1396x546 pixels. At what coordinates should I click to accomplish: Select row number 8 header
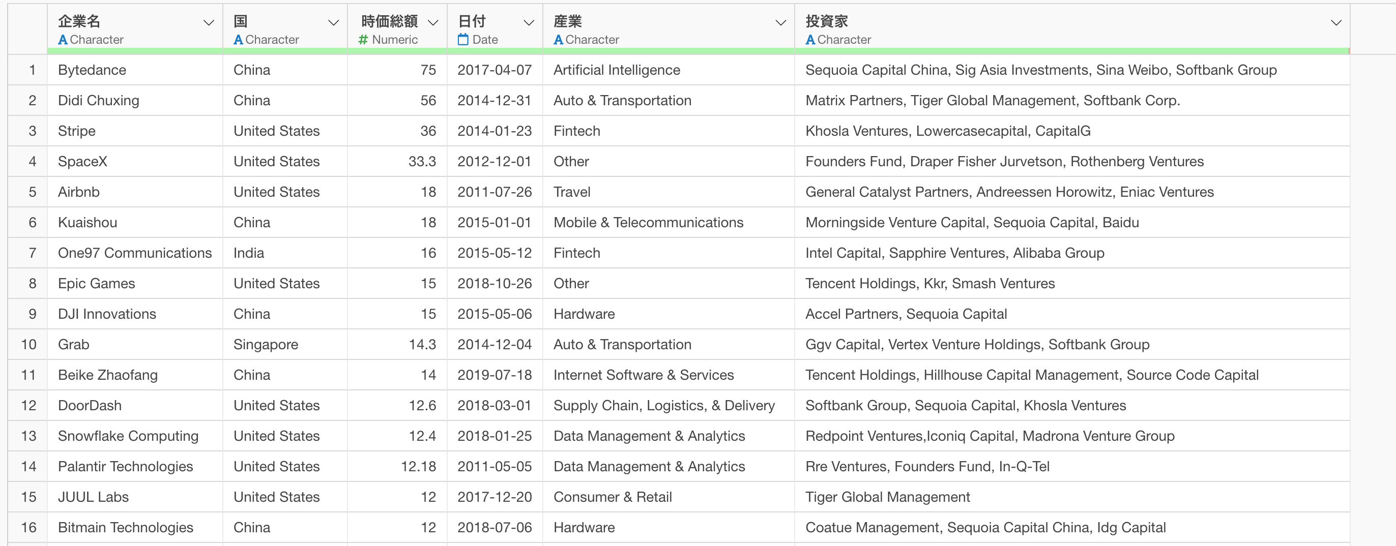(27, 283)
